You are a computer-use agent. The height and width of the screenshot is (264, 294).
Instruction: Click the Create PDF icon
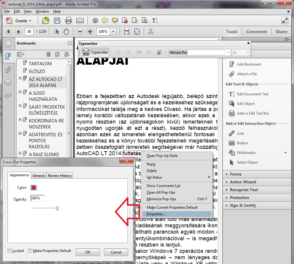tap(9, 21)
